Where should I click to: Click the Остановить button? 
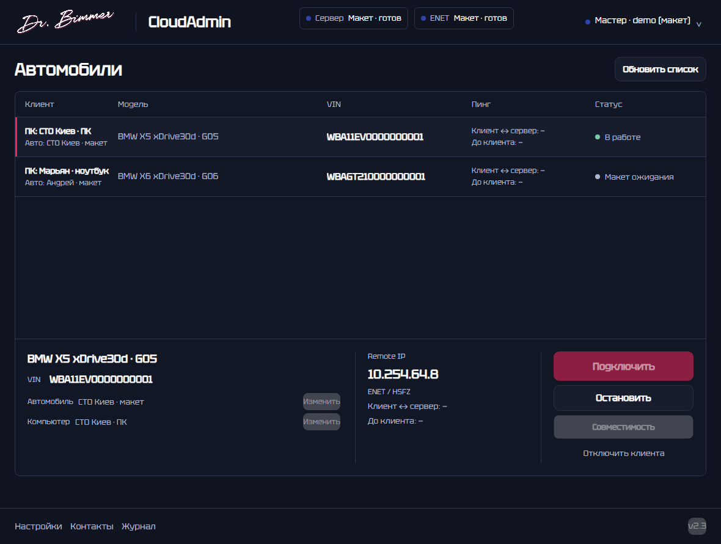pos(623,398)
